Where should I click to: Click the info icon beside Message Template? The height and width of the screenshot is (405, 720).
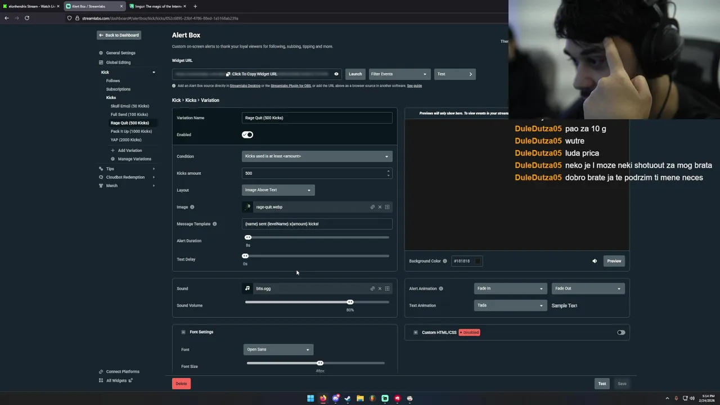pyautogui.click(x=214, y=224)
